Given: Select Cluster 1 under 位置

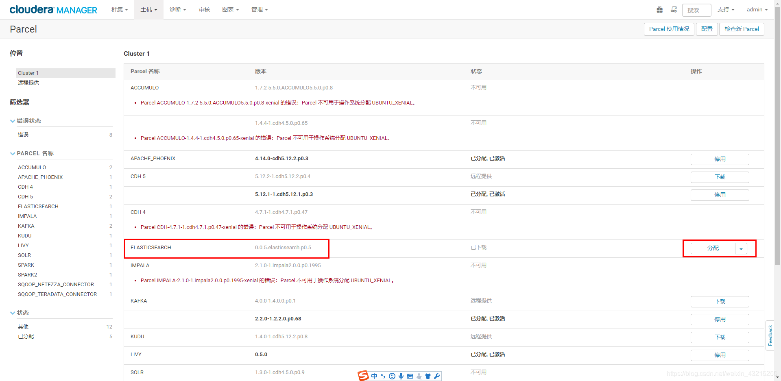Looking at the screenshot, I should 66,73.
